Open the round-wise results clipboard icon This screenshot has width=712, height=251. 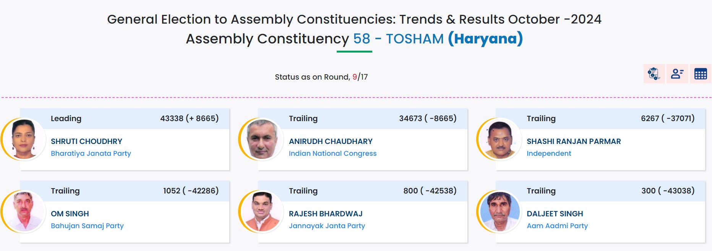pos(654,74)
